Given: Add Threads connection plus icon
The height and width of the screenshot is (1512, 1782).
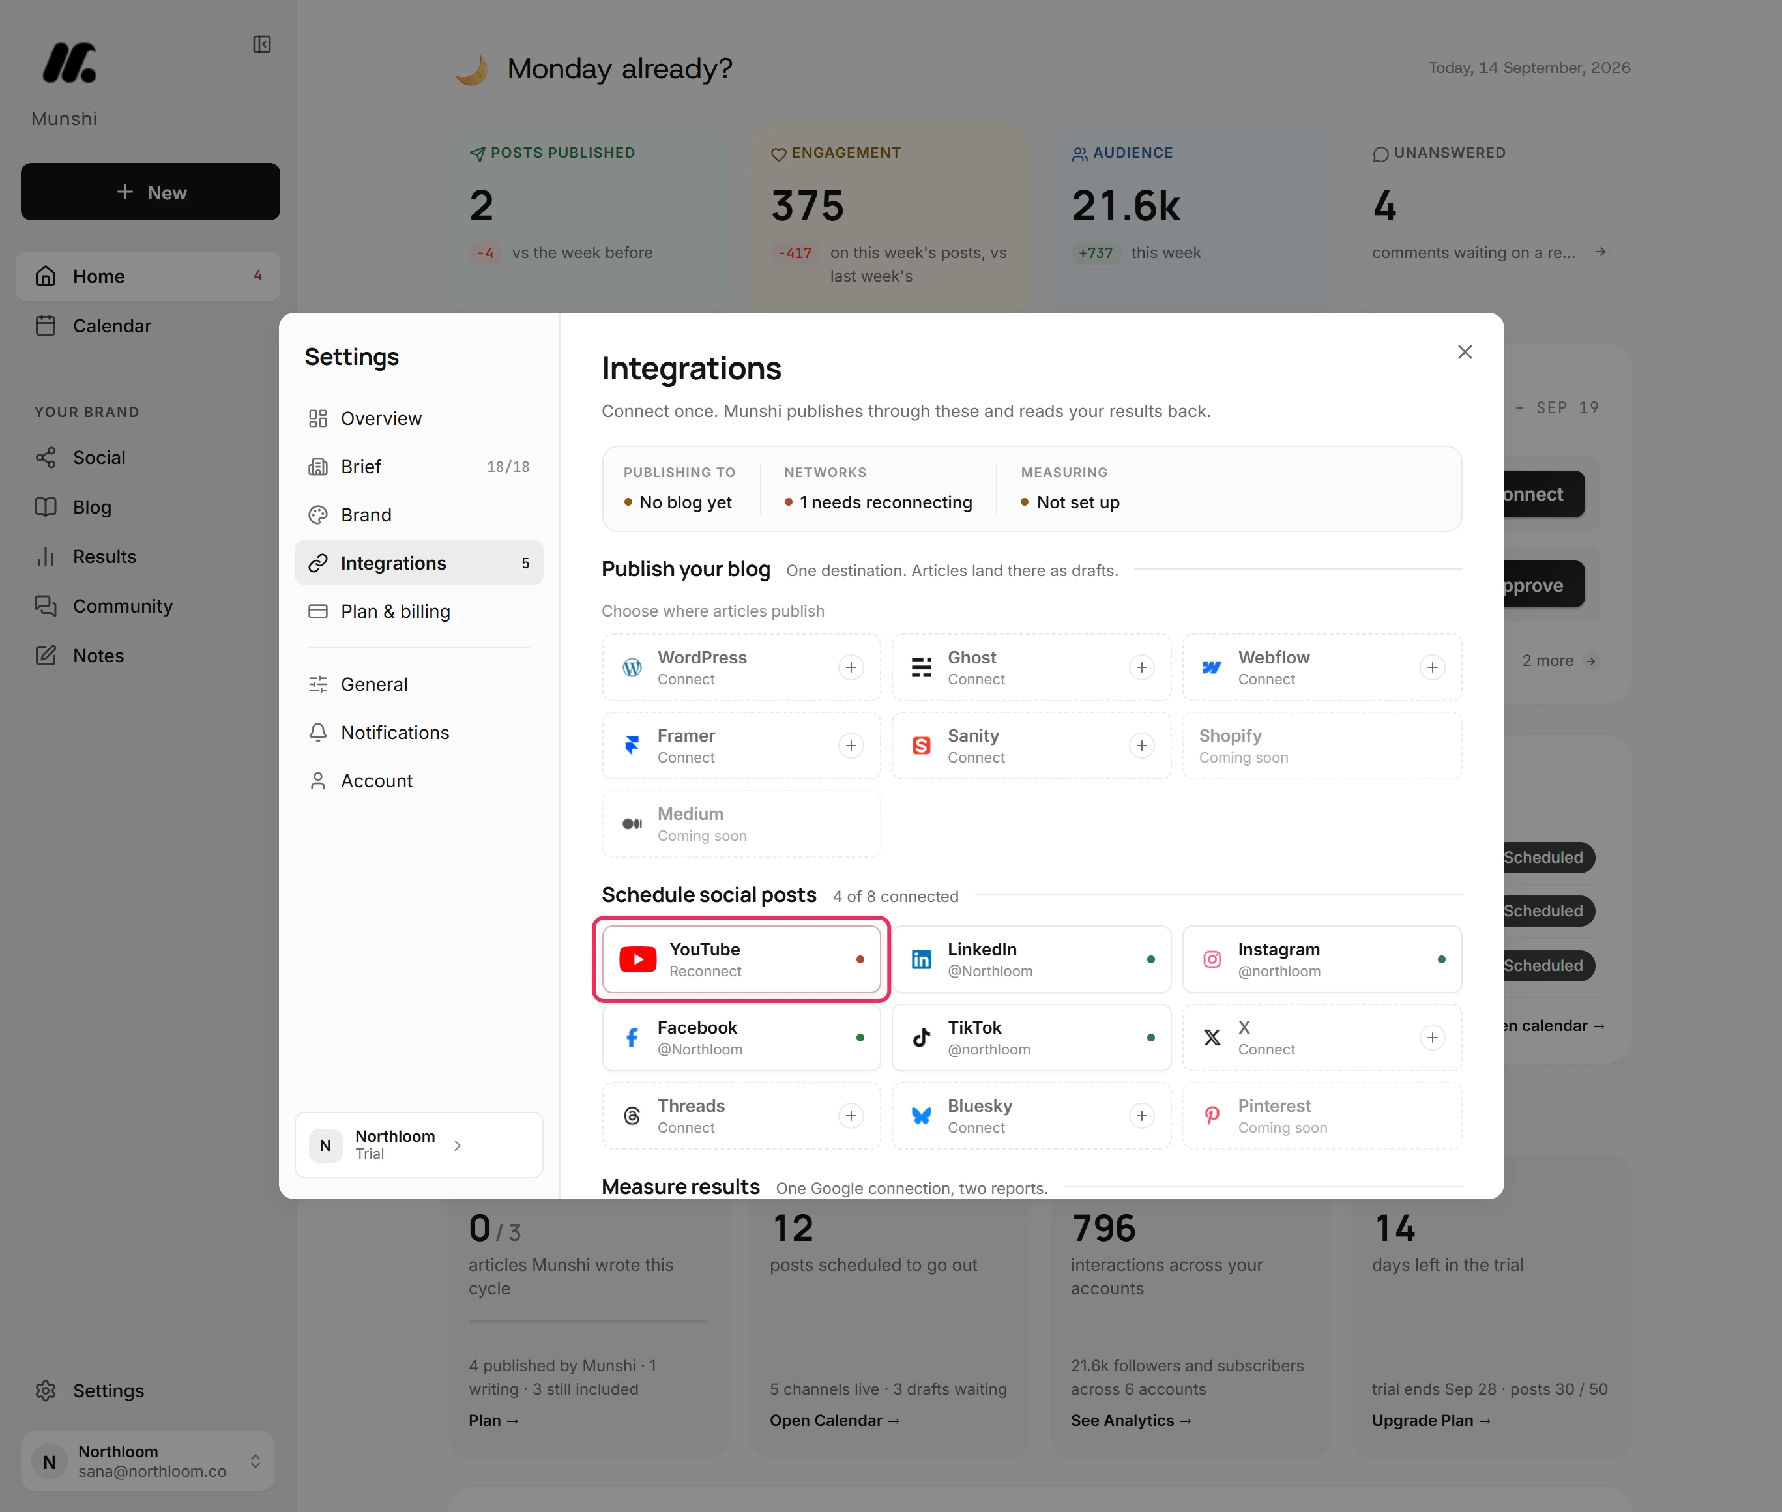Looking at the screenshot, I should 851,1115.
